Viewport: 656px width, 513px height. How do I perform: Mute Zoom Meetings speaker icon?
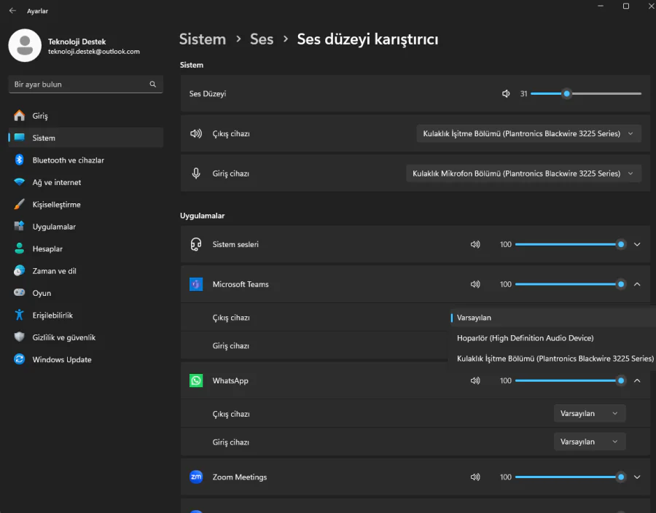(475, 477)
